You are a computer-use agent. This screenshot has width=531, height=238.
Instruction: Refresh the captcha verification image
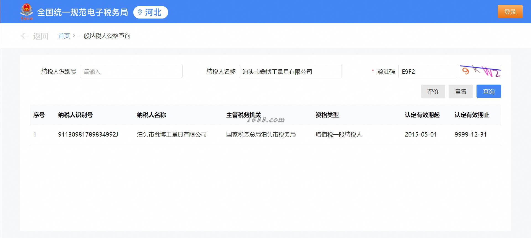click(x=480, y=71)
